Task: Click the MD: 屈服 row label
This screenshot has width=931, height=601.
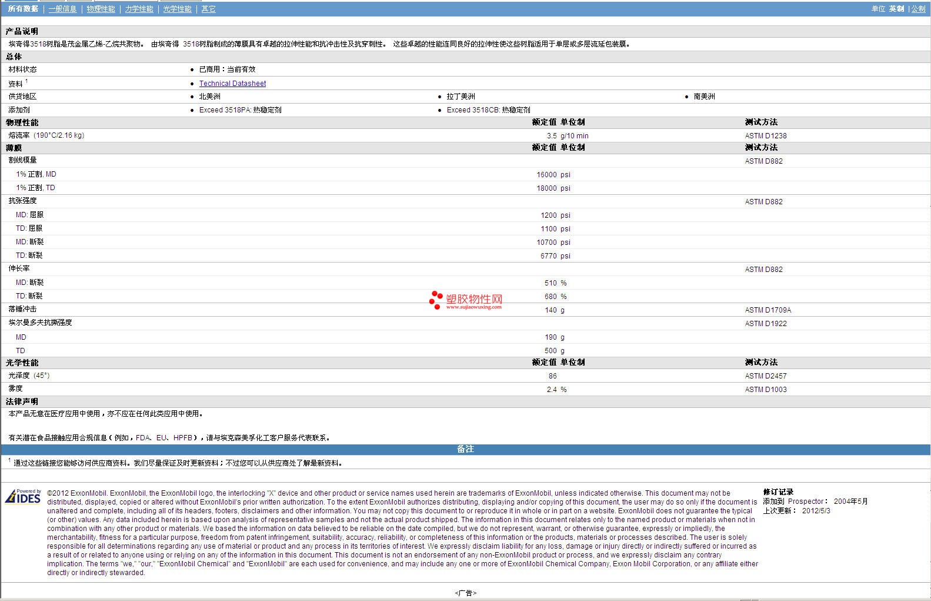Action: pyautogui.click(x=29, y=215)
